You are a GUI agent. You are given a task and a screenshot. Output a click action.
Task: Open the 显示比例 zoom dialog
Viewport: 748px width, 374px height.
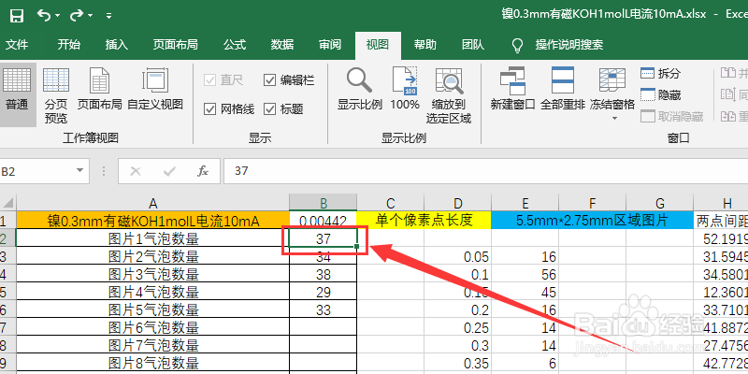360,90
